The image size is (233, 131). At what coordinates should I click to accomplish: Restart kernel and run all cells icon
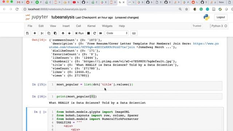tap(100, 33)
